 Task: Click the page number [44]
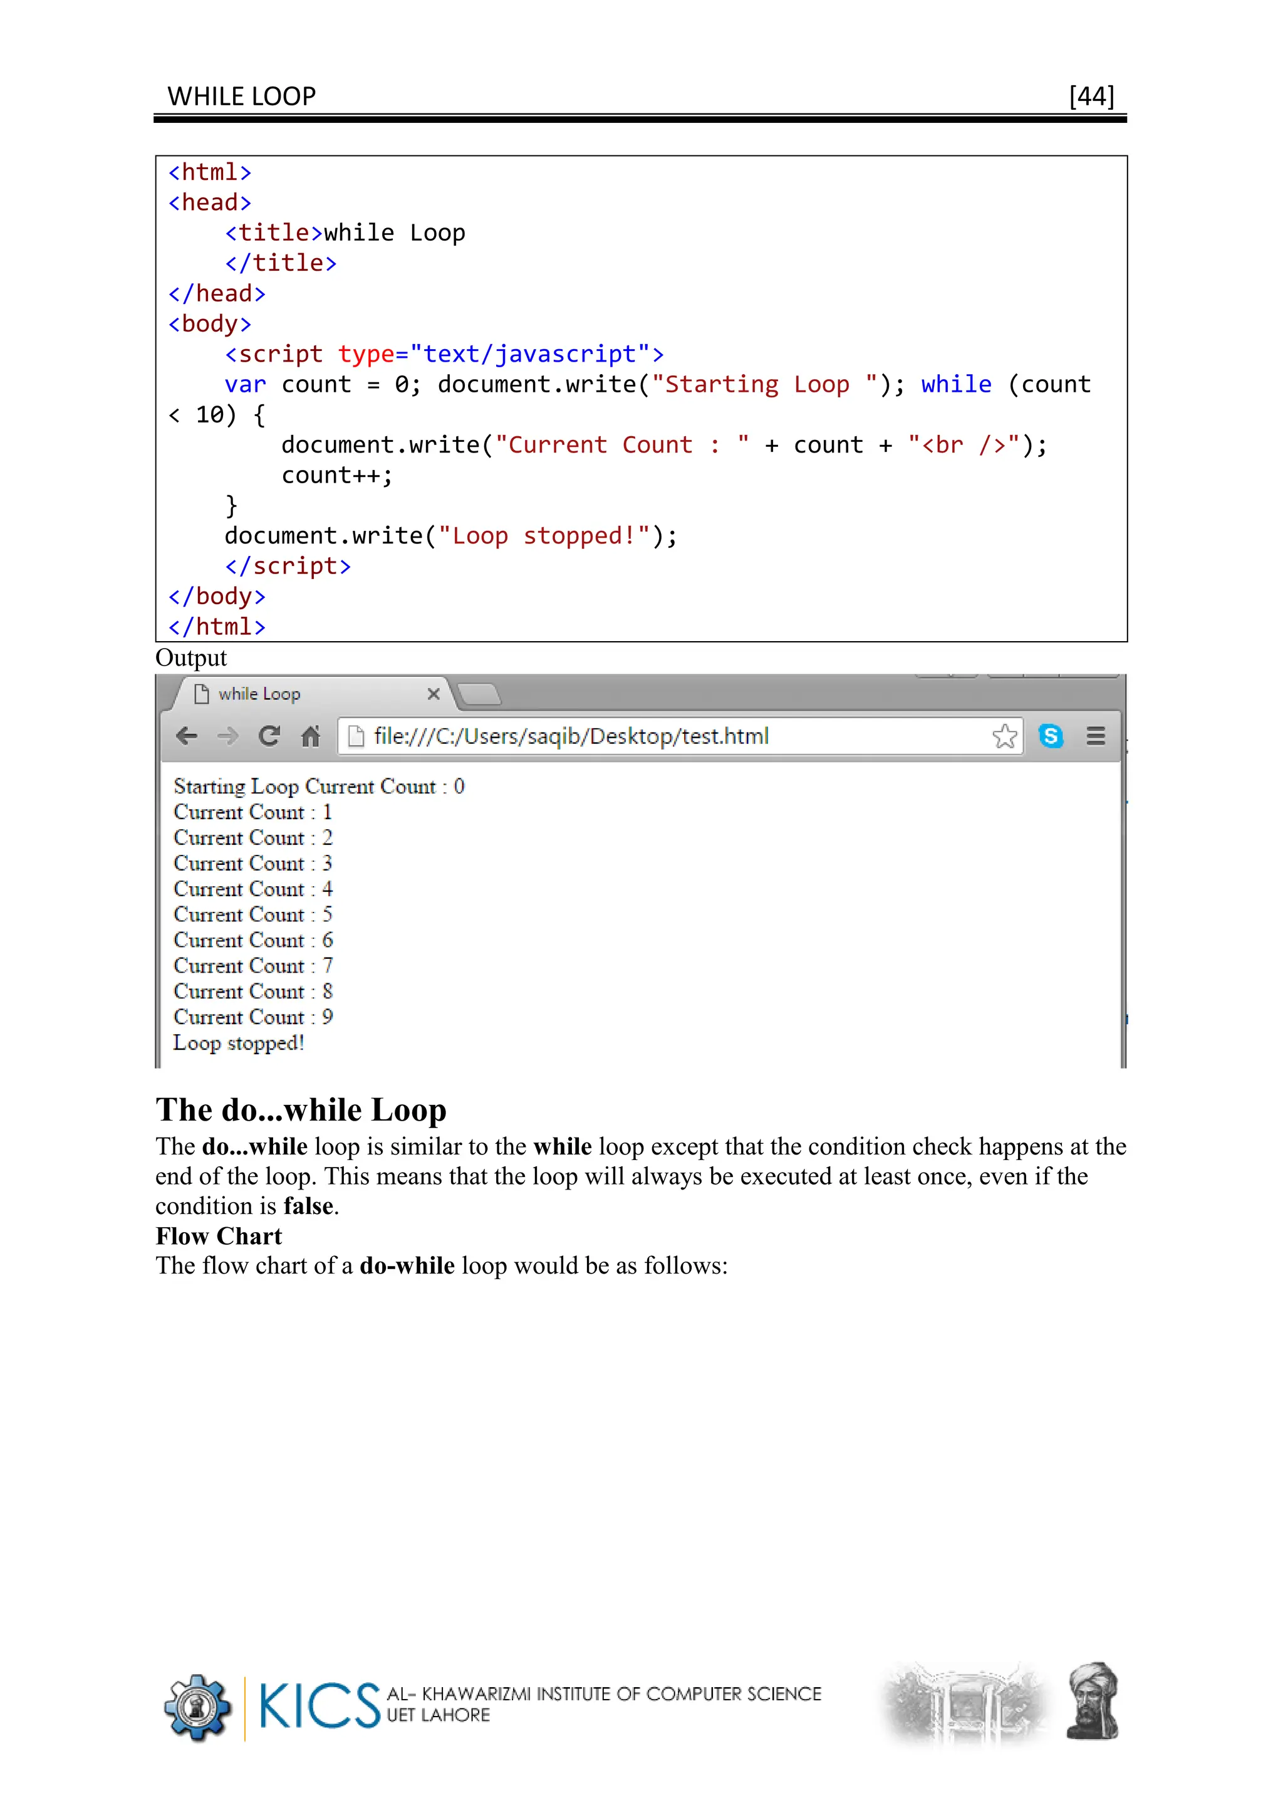1091,97
